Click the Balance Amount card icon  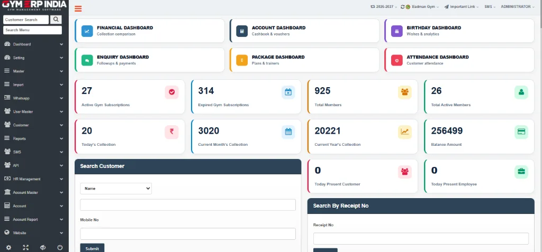pos(521,132)
